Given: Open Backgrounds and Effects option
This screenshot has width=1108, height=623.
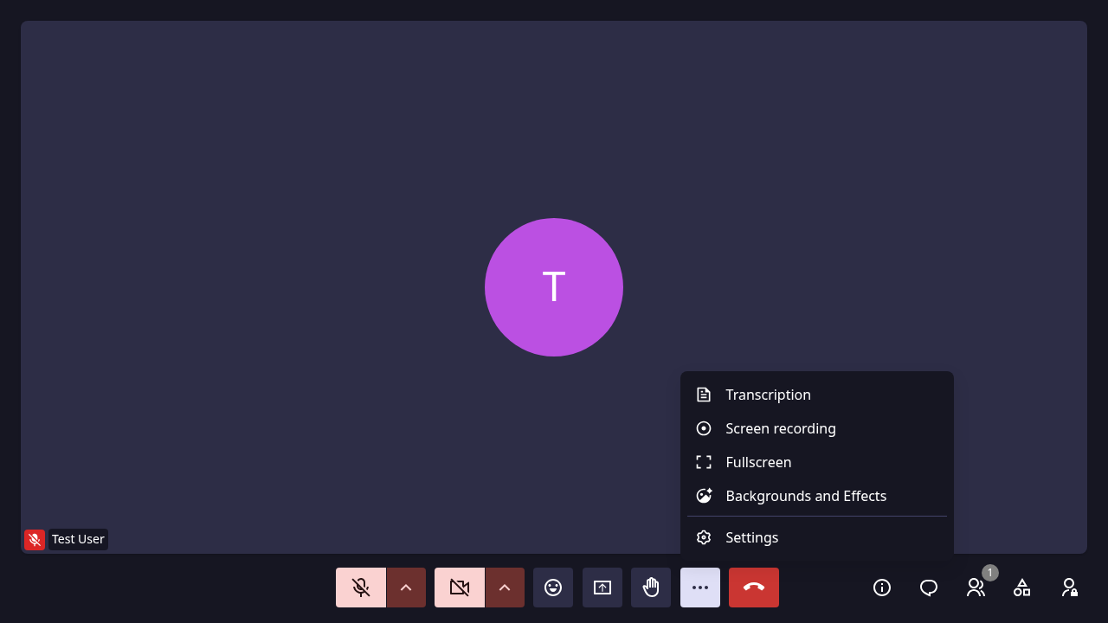Looking at the screenshot, I should [x=817, y=496].
